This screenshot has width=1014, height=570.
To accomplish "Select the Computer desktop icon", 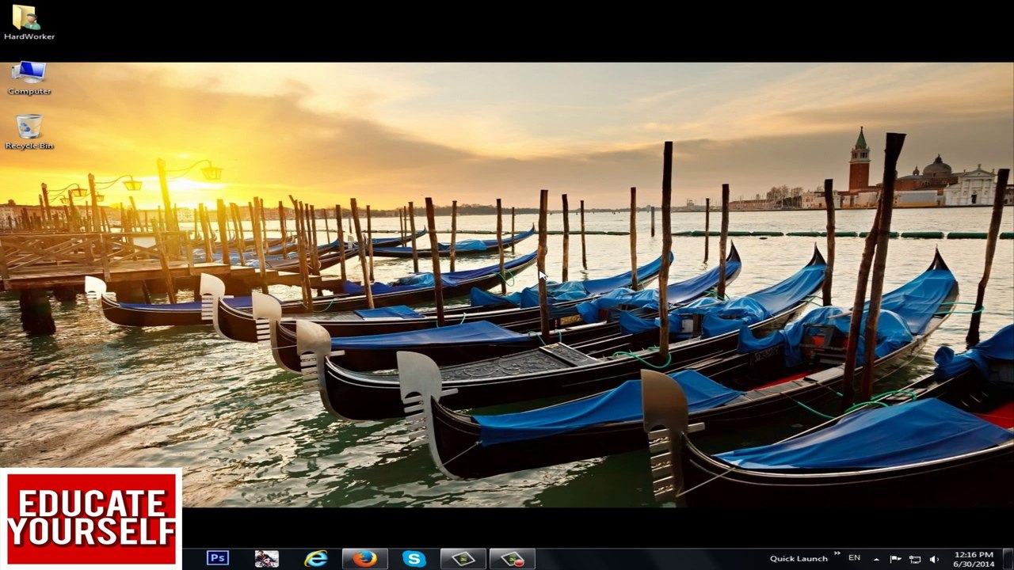I will click(x=29, y=78).
